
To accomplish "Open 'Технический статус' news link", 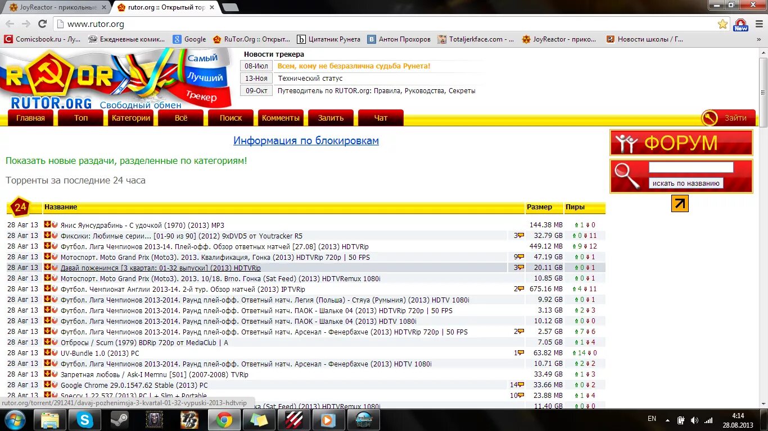I will (310, 78).
